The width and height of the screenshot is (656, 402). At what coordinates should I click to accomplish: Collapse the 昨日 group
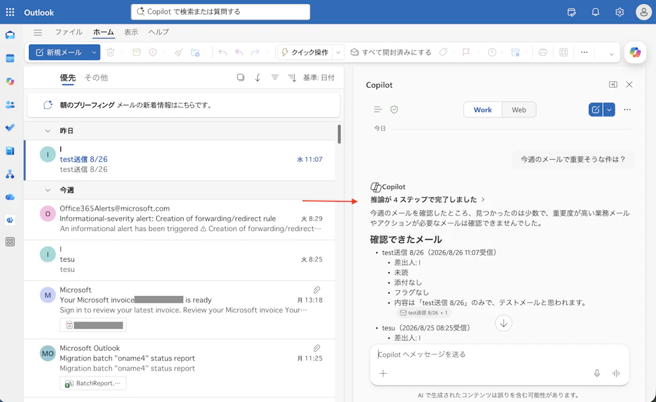point(48,131)
